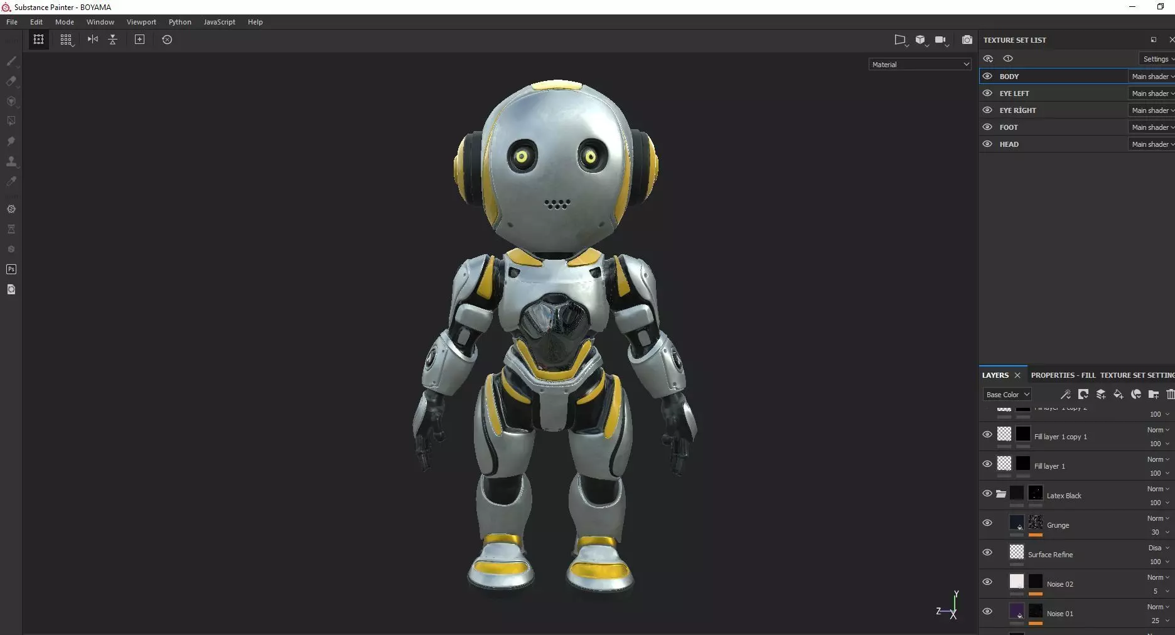Delete the selected layer with trash icon
Screen dimensions: 1175x635
[x=1170, y=394]
